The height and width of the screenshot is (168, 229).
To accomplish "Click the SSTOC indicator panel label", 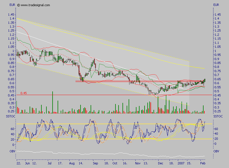I will coord(11,116).
